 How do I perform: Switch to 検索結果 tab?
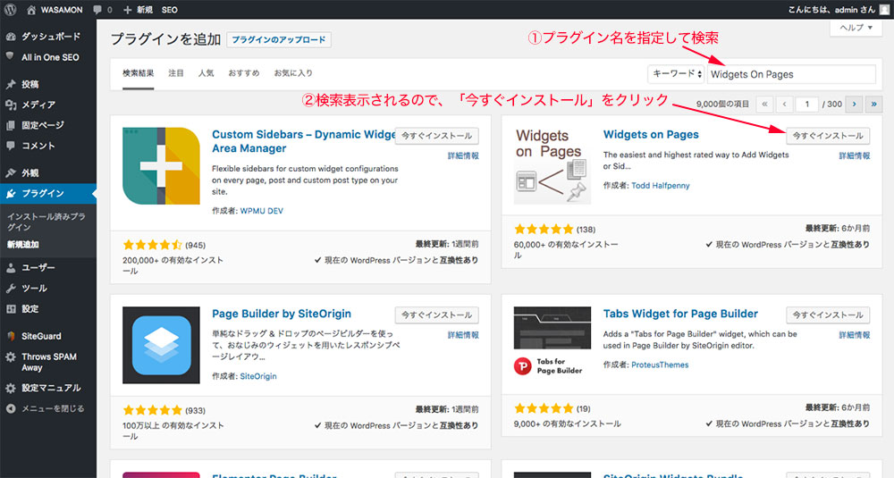click(138, 73)
